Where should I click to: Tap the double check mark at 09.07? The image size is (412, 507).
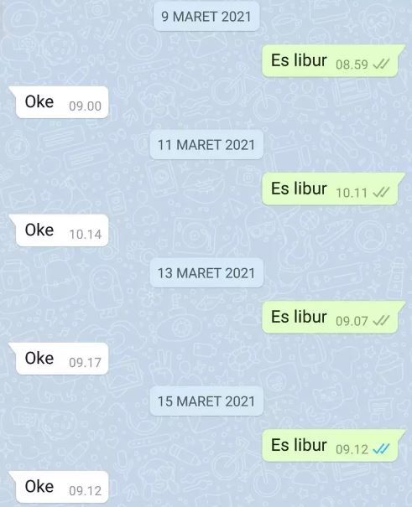[x=381, y=321]
